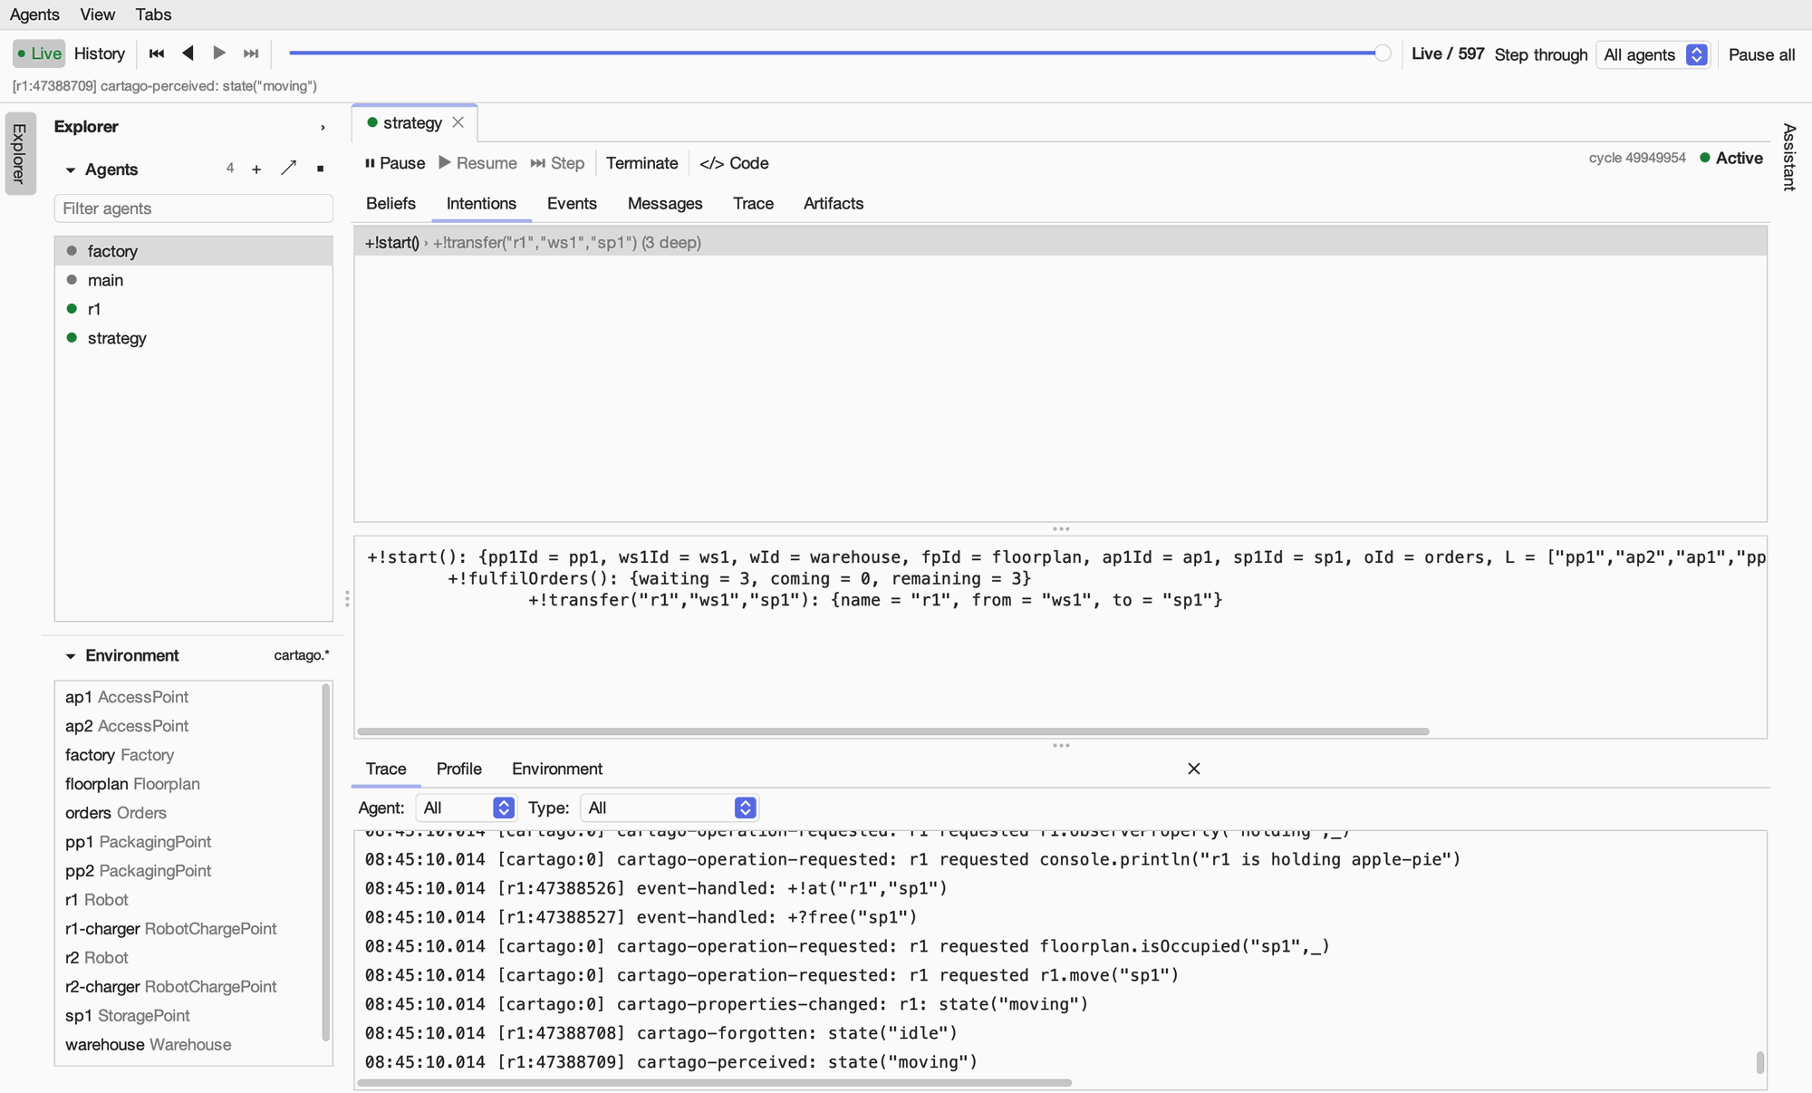Select the floorplan Floorplan artifact
This screenshot has width=1812, height=1093.
pyautogui.click(x=188, y=784)
